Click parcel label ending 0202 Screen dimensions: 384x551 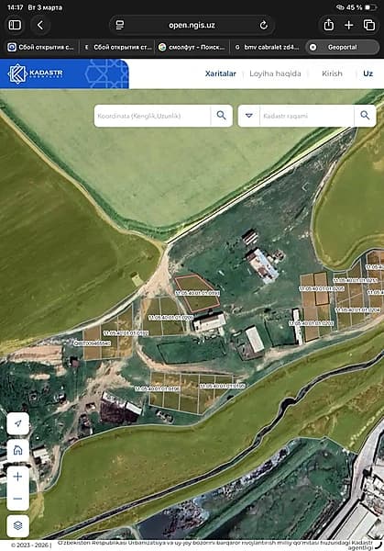tap(311, 323)
